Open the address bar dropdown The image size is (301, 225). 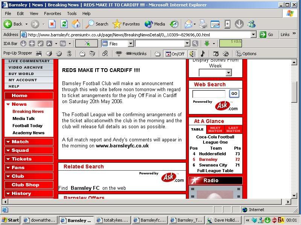click(253, 34)
